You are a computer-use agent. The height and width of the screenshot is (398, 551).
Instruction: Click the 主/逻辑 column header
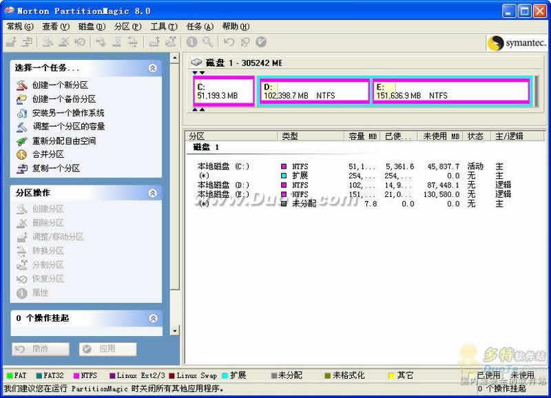pos(518,136)
